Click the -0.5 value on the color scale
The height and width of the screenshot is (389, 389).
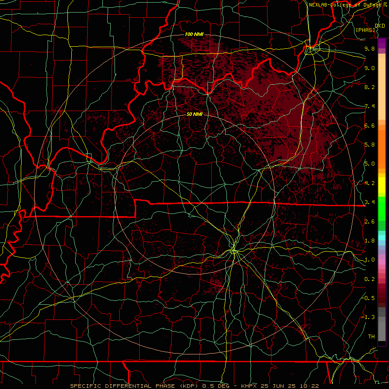point(368,298)
